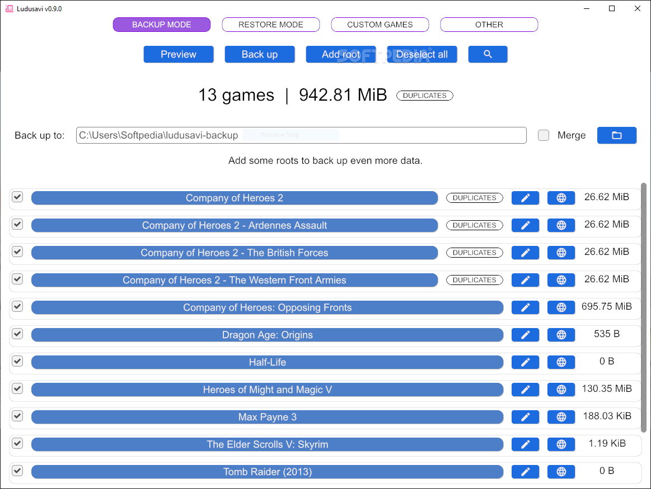
Task: Click Deselect all button
Action: pos(422,54)
